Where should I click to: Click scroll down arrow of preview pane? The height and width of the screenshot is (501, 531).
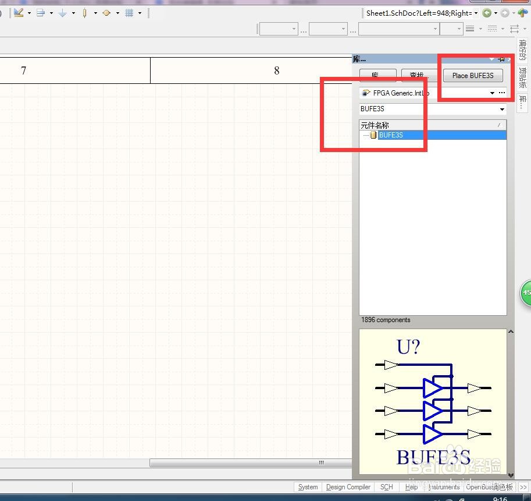[511, 475]
